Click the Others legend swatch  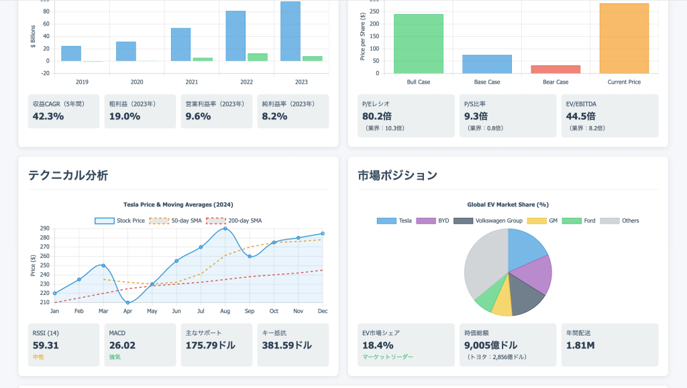click(609, 220)
